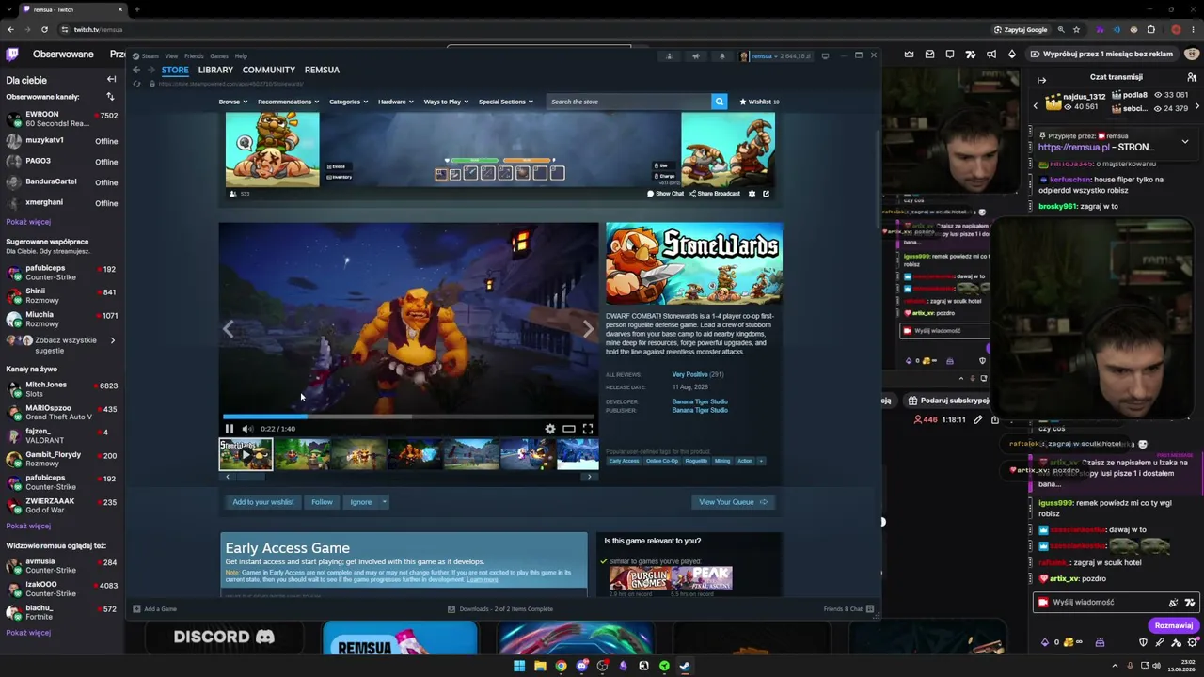Sort followed channels on Twitch sidebar

(x=110, y=97)
